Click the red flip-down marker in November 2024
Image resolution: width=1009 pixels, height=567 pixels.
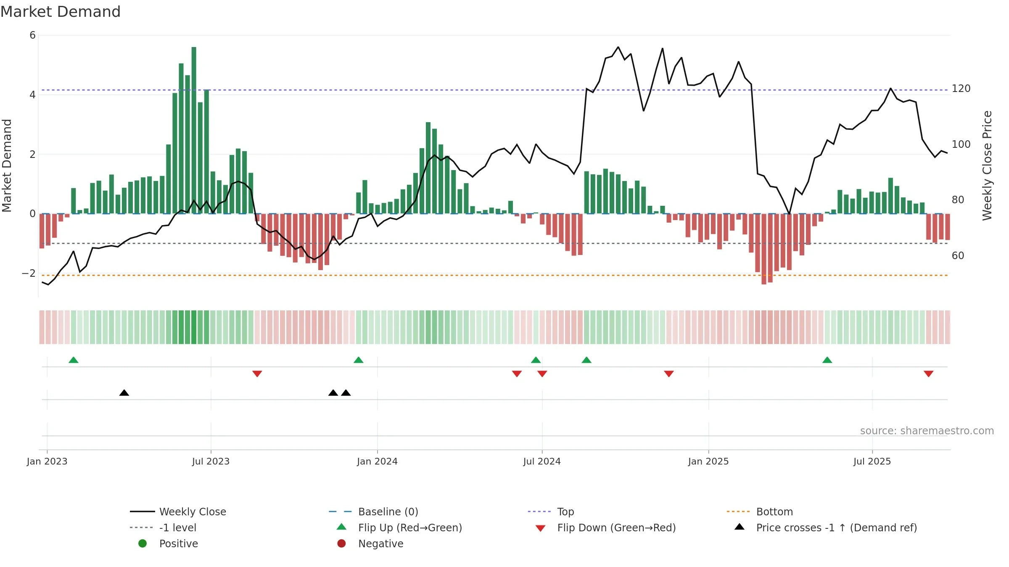[x=669, y=374]
